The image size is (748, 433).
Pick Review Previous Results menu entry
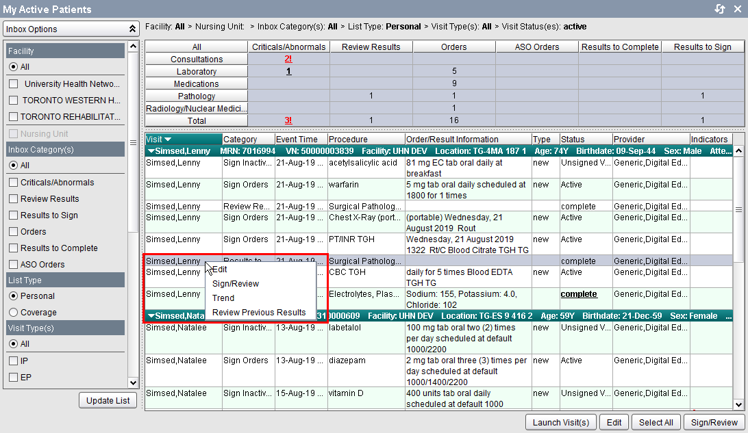(x=259, y=313)
